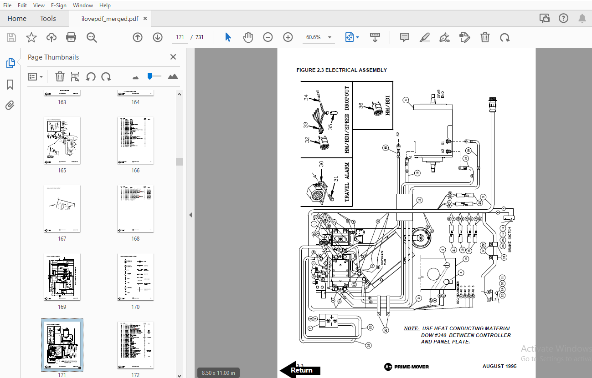Select page 169 thumbnail

(62, 277)
